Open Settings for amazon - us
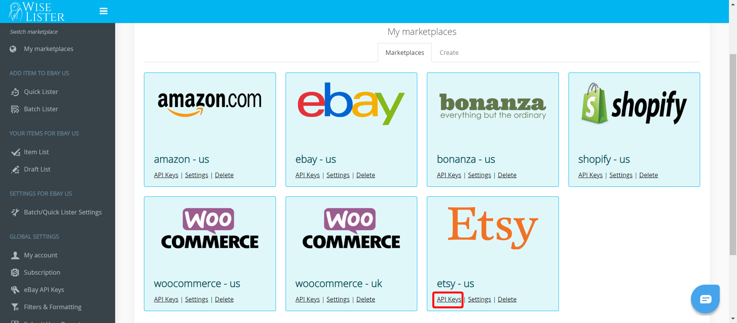737x323 pixels. pyautogui.click(x=197, y=175)
